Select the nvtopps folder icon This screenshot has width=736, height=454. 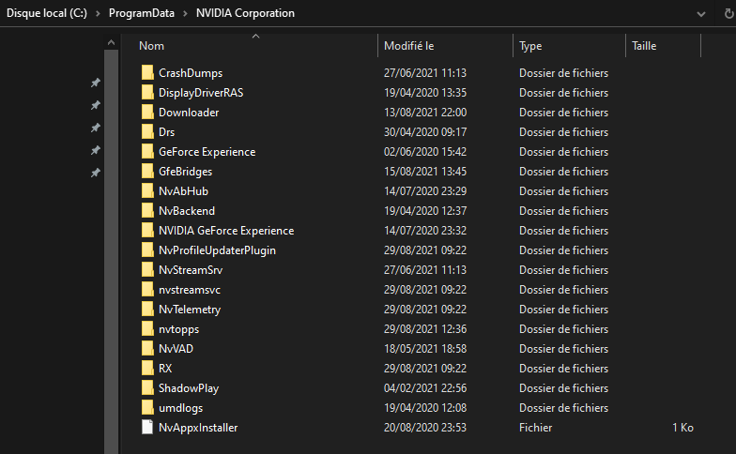pos(147,328)
